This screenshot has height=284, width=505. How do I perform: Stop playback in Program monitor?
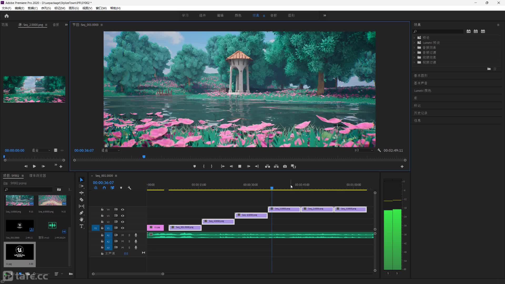click(x=240, y=166)
